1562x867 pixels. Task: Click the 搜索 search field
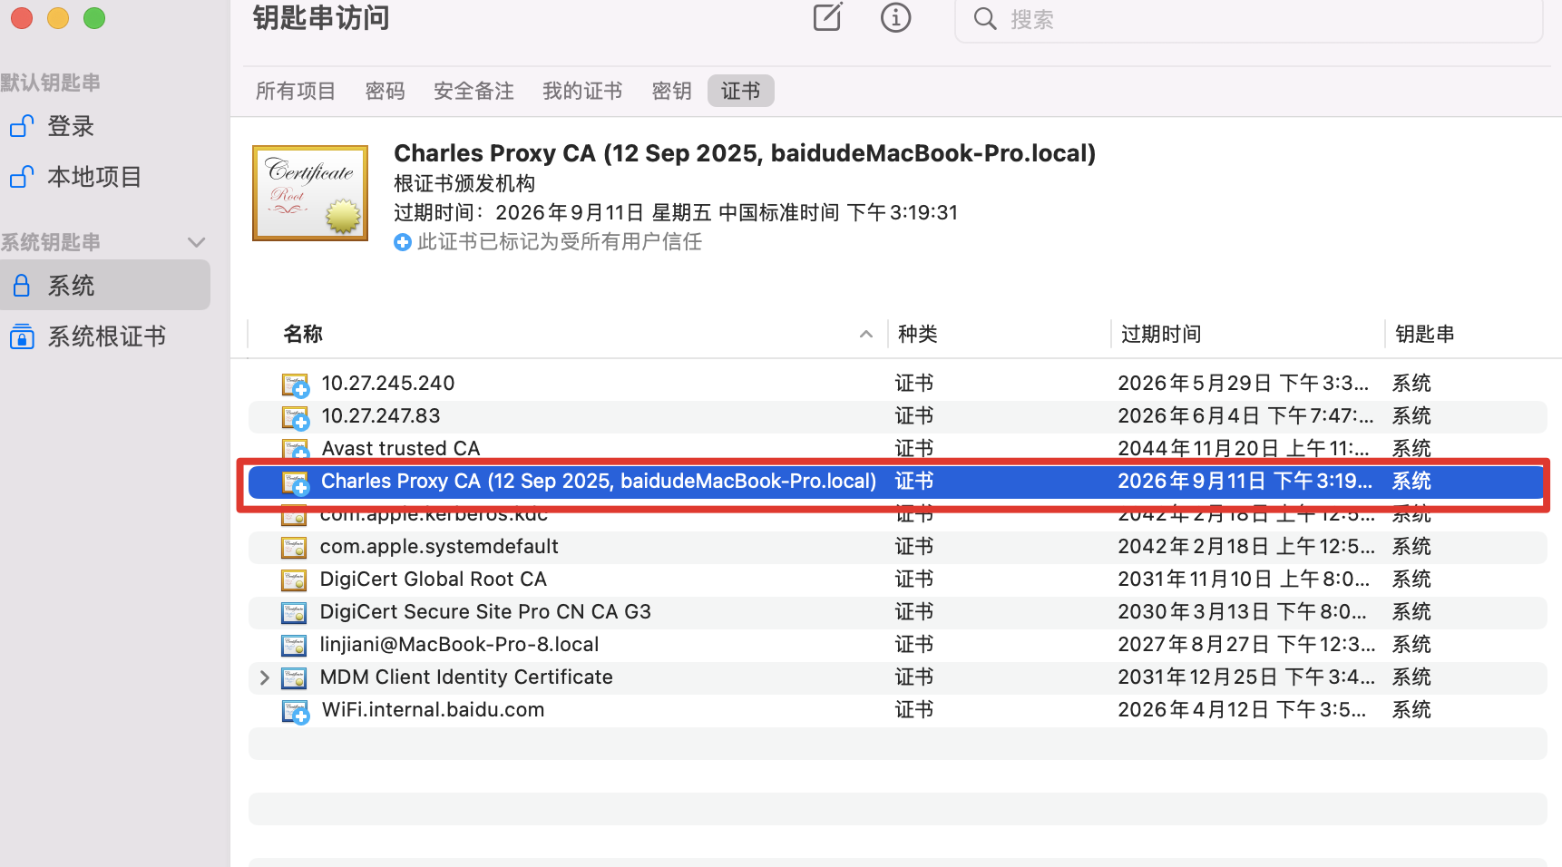[x=1248, y=20]
